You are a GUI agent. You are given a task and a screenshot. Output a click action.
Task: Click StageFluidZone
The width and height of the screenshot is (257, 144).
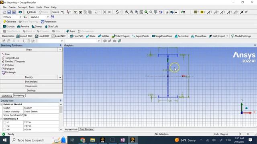(x=162, y=36)
